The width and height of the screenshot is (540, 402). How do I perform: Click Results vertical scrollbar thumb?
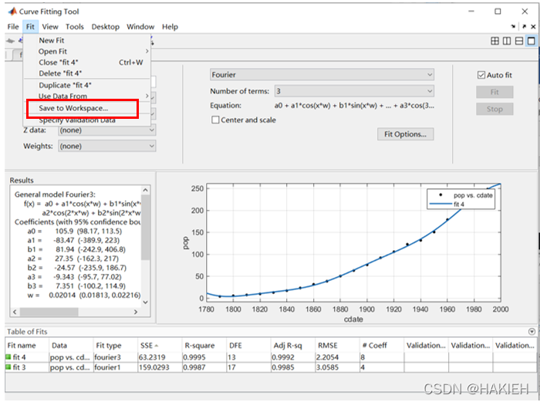point(145,228)
